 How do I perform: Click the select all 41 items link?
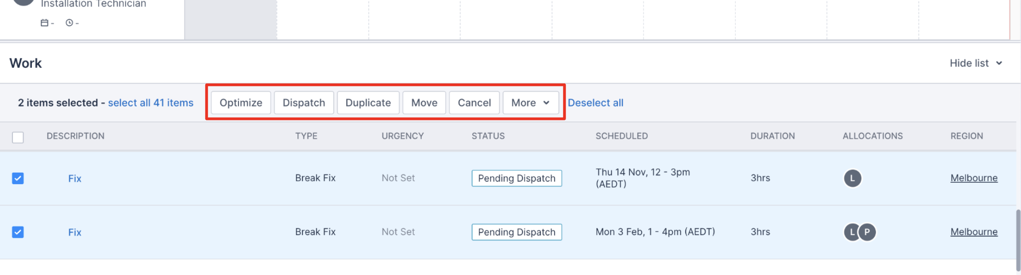pos(151,103)
